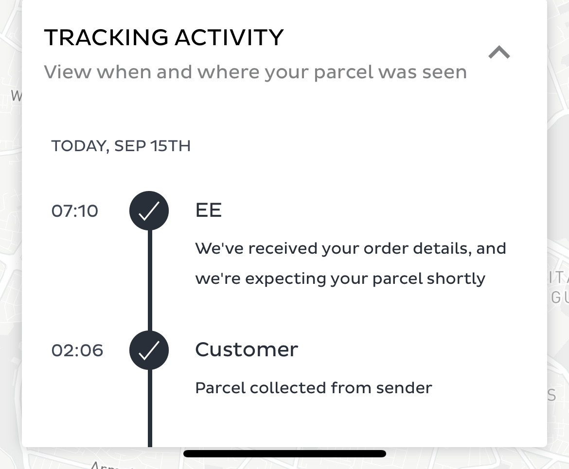Tap the 02:06 timestamp
Screen dimensions: 569x469
click(x=77, y=350)
